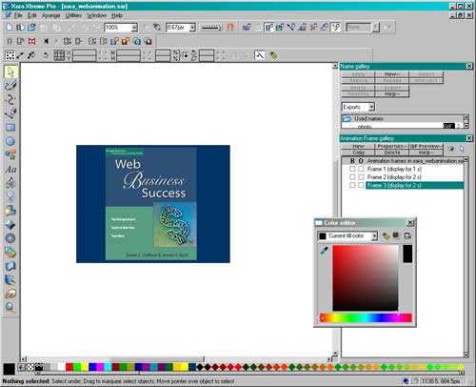Image resolution: width=476 pixels, height=387 pixels.
Task: Click the red magnet snap icon
Action: pos(230,28)
